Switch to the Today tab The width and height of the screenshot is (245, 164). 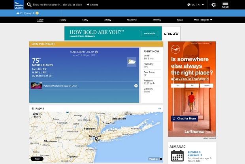tap(40, 20)
